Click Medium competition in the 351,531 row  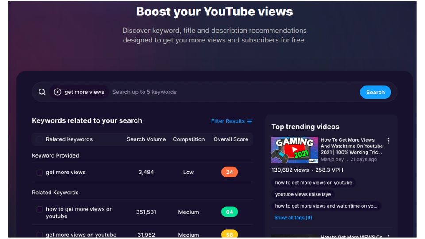(189, 212)
